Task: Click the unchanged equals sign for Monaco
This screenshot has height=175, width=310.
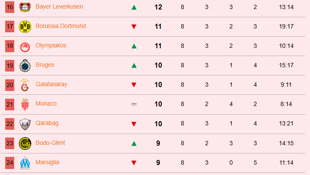Action: [134, 104]
